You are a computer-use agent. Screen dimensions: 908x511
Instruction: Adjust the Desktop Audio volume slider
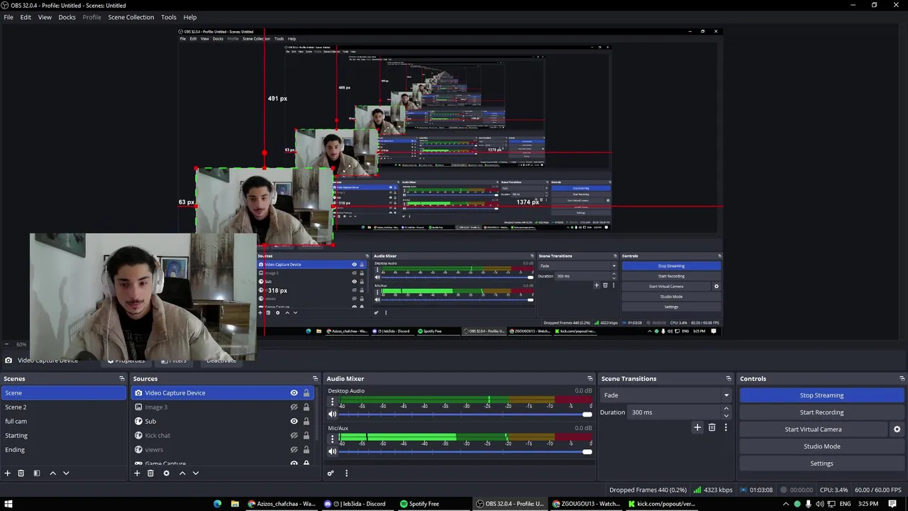coord(465,414)
